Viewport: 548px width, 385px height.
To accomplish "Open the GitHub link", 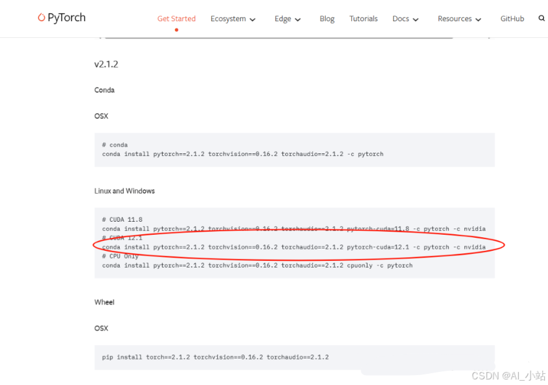I will point(512,19).
